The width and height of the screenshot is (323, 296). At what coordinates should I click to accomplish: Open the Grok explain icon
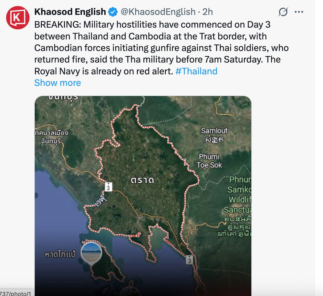click(283, 12)
